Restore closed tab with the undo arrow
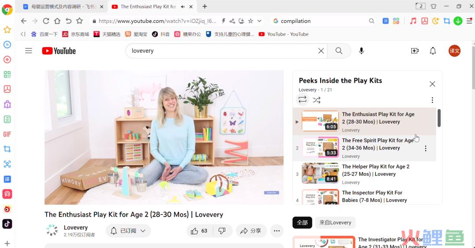 tap(69, 21)
